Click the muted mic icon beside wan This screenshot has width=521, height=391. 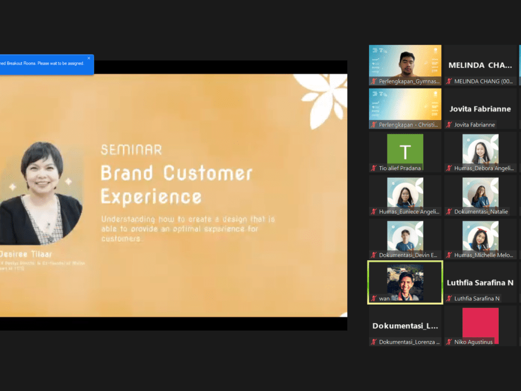coord(373,299)
